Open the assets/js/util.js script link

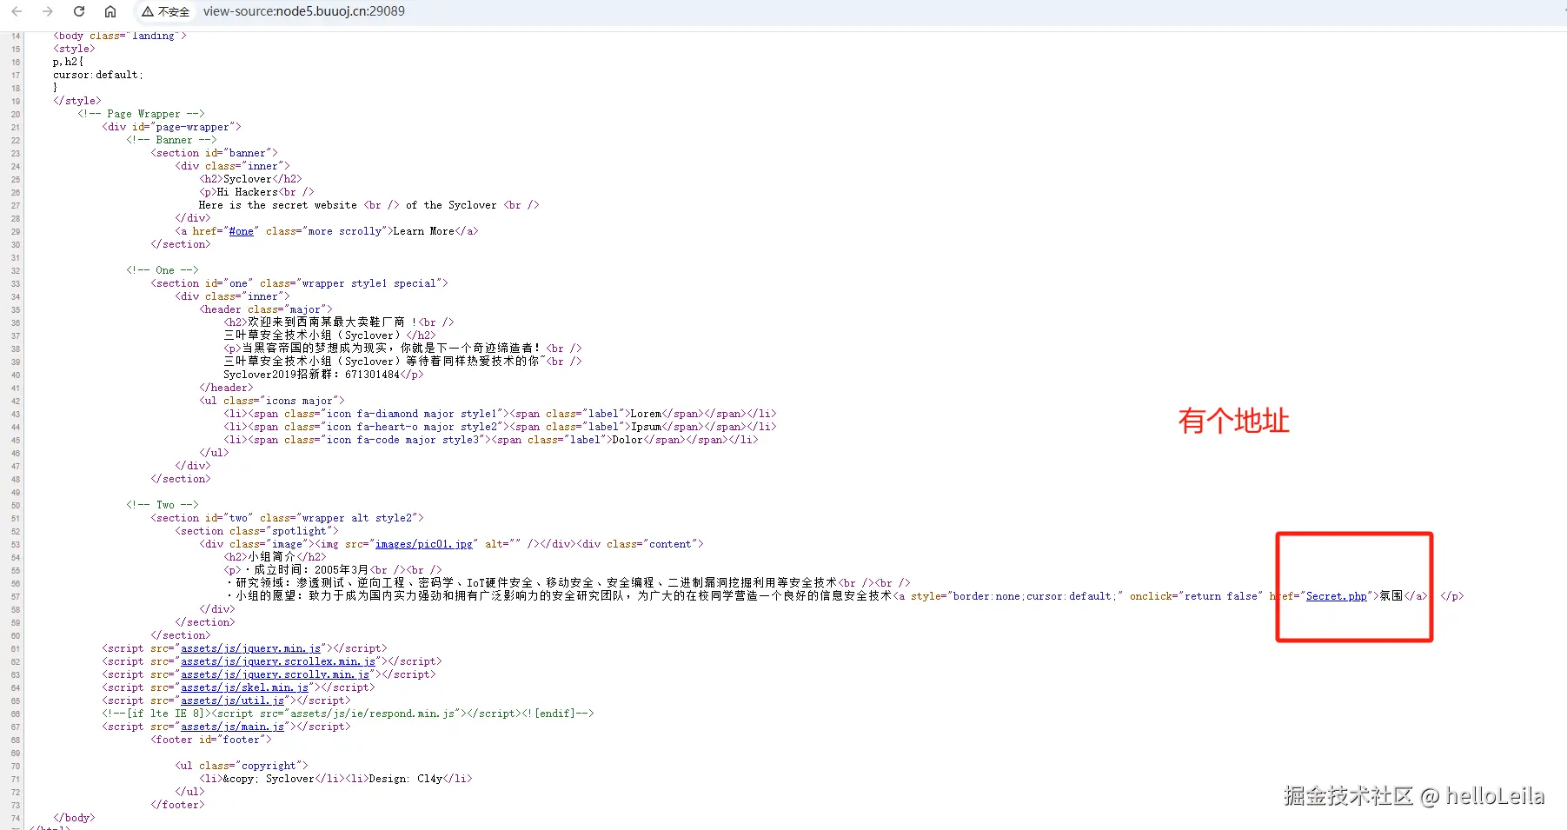coord(233,701)
